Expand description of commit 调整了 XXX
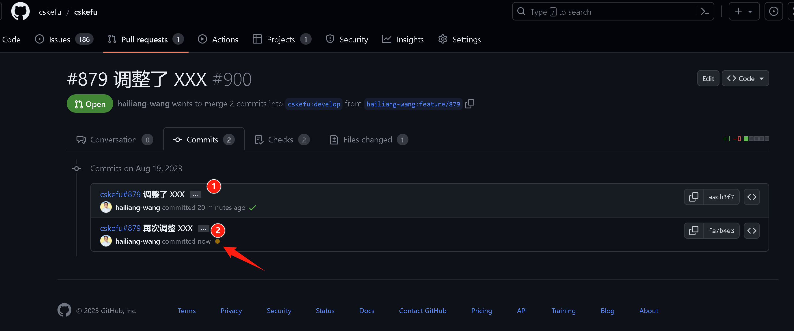 point(196,195)
